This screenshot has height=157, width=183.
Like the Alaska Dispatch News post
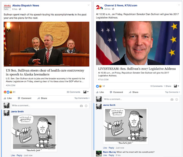[x=8, y=98]
